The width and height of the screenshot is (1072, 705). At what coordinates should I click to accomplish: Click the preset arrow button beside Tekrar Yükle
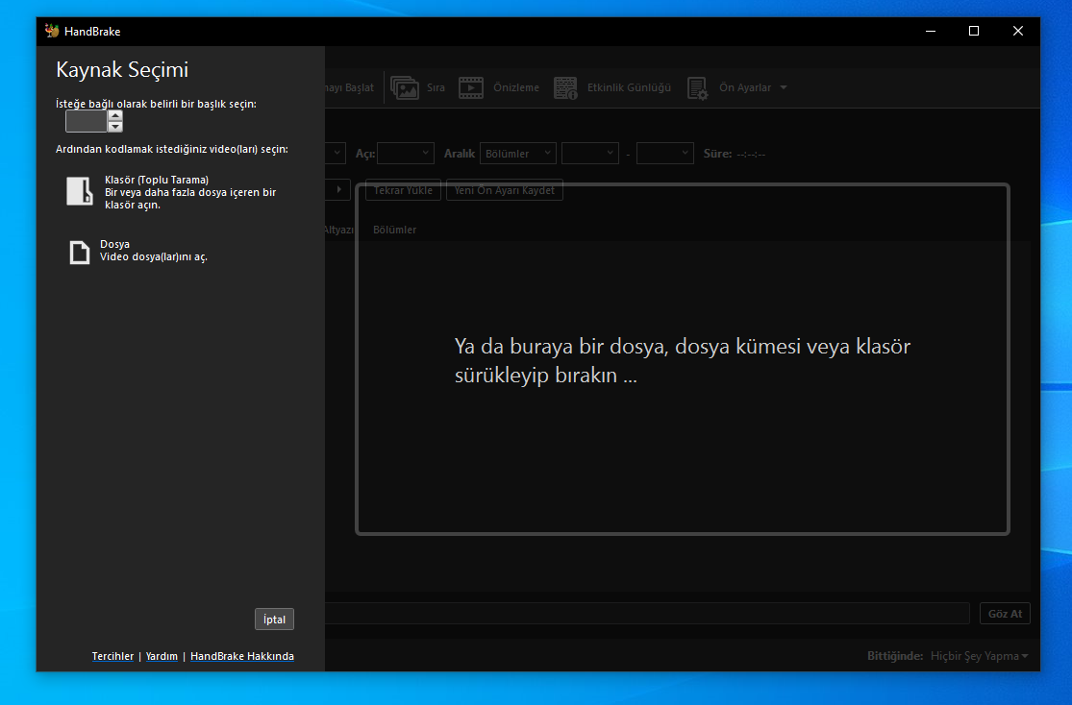pos(338,190)
